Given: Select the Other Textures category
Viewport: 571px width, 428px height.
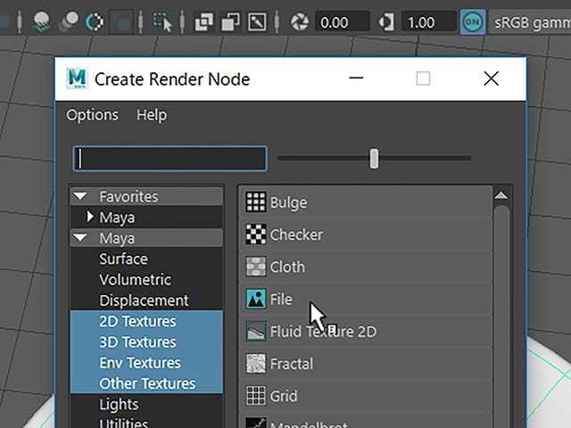Looking at the screenshot, I should click(x=146, y=383).
